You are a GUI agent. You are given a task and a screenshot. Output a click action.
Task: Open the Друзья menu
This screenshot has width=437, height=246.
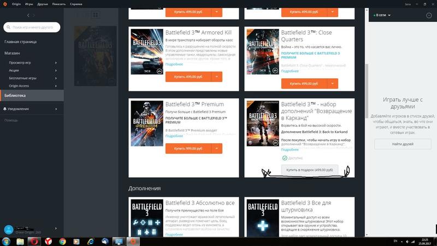(43, 4)
